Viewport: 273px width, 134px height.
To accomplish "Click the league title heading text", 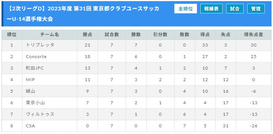I will click(x=84, y=14).
